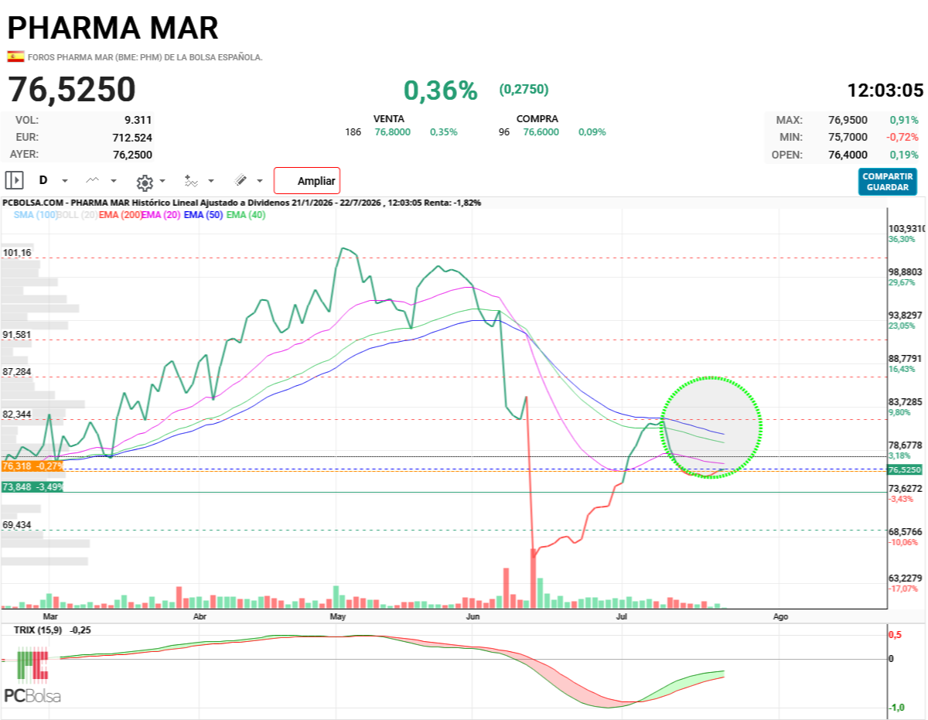Expand the chart type dropdown arrow
Screen dimensions: 928x720
(x=114, y=181)
